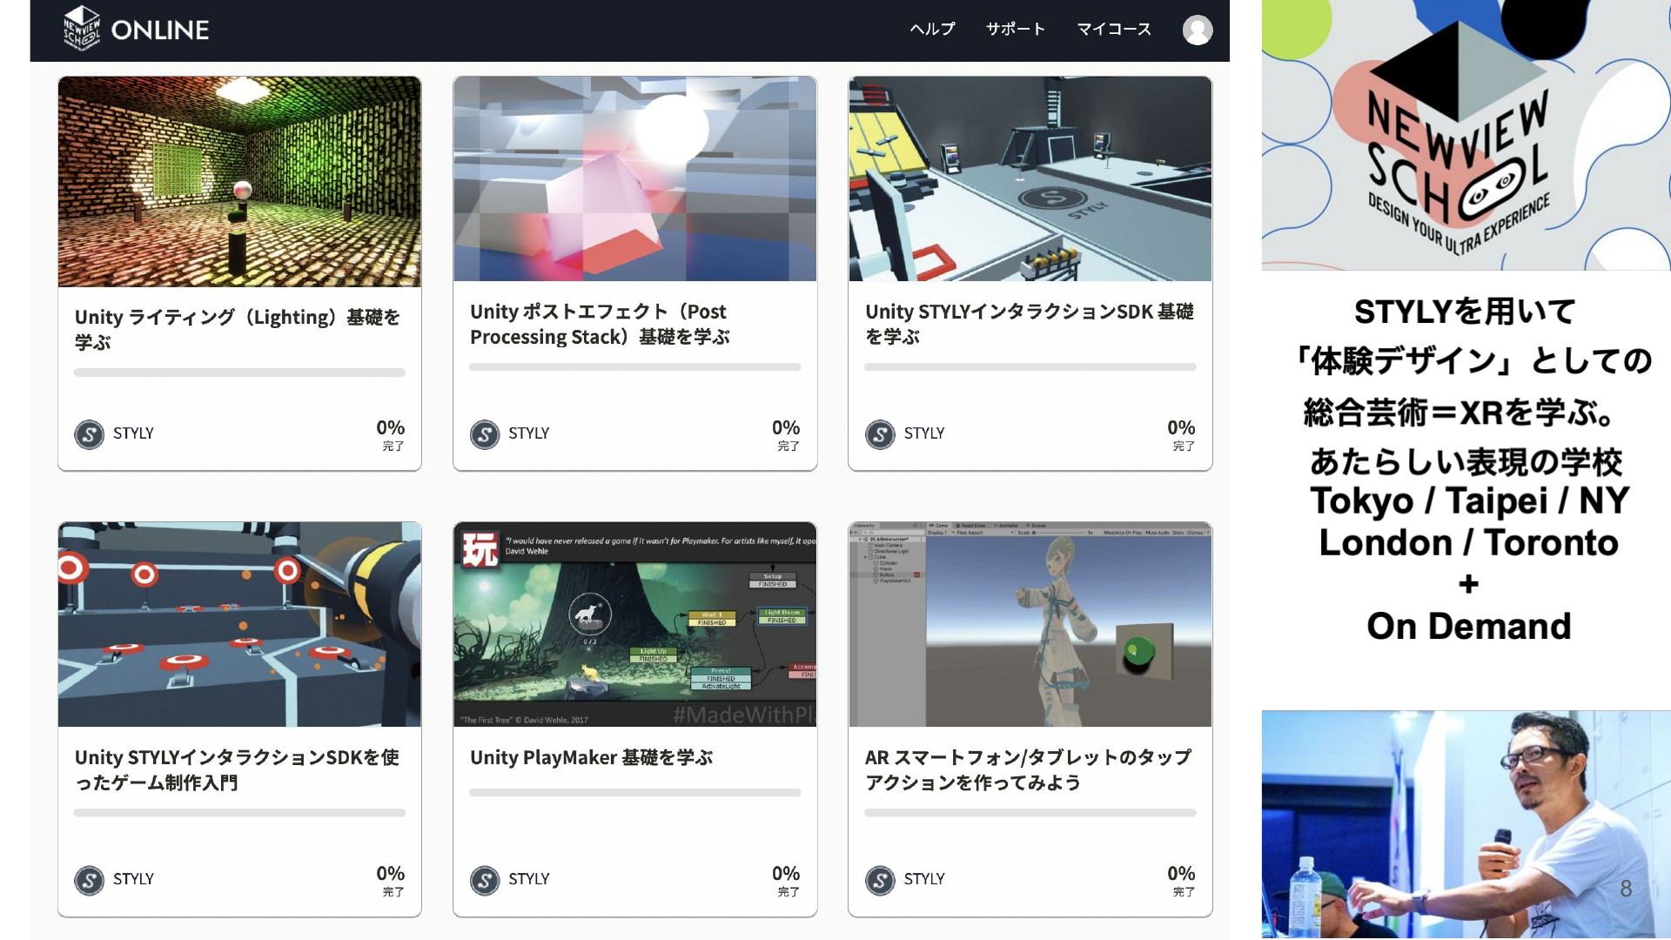Click progress bar on AR tap action card
The width and height of the screenshot is (1671, 940).
[x=1030, y=813]
